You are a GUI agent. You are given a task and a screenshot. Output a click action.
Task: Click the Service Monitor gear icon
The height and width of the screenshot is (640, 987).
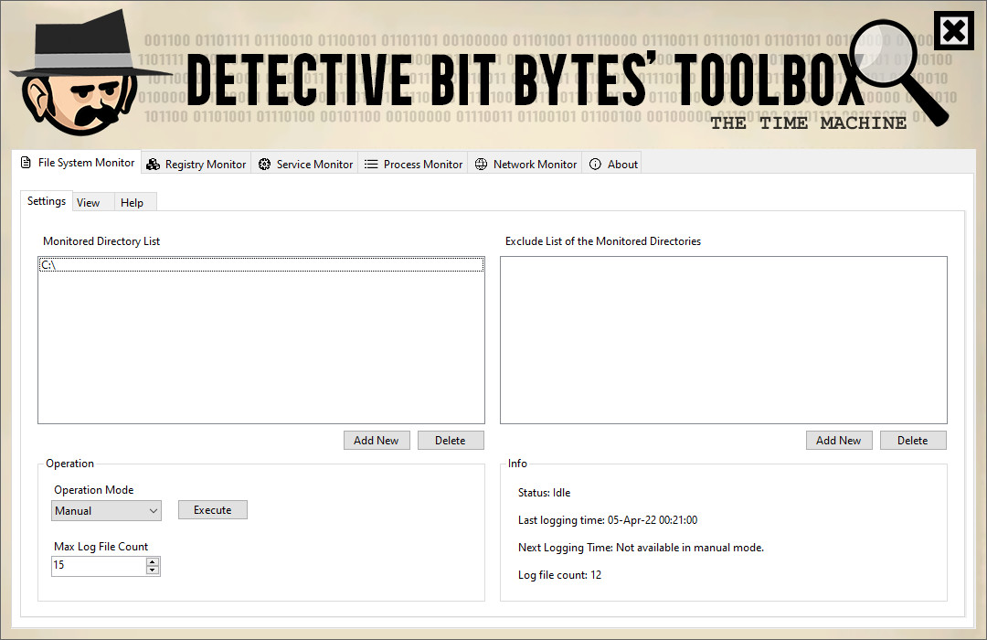tap(264, 164)
